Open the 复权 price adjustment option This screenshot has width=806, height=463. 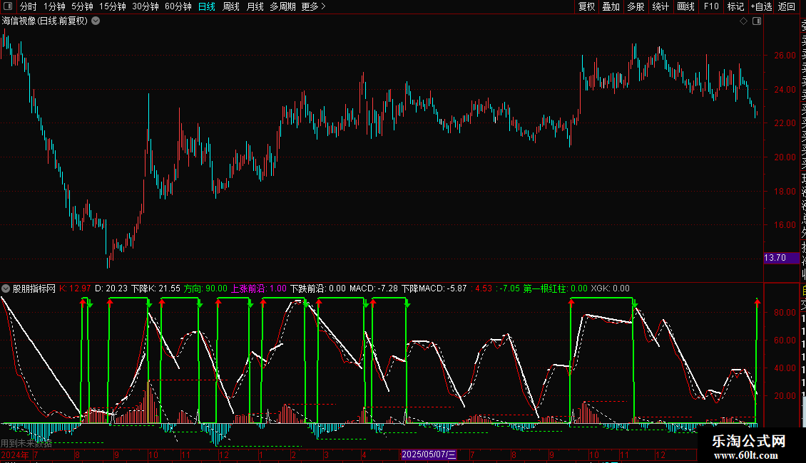586,6
